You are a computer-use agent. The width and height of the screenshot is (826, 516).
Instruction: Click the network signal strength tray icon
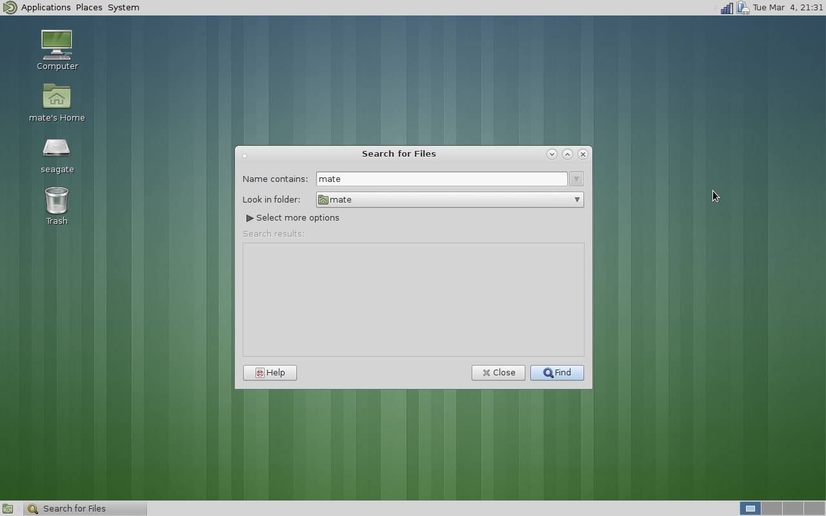(x=727, y=8)
